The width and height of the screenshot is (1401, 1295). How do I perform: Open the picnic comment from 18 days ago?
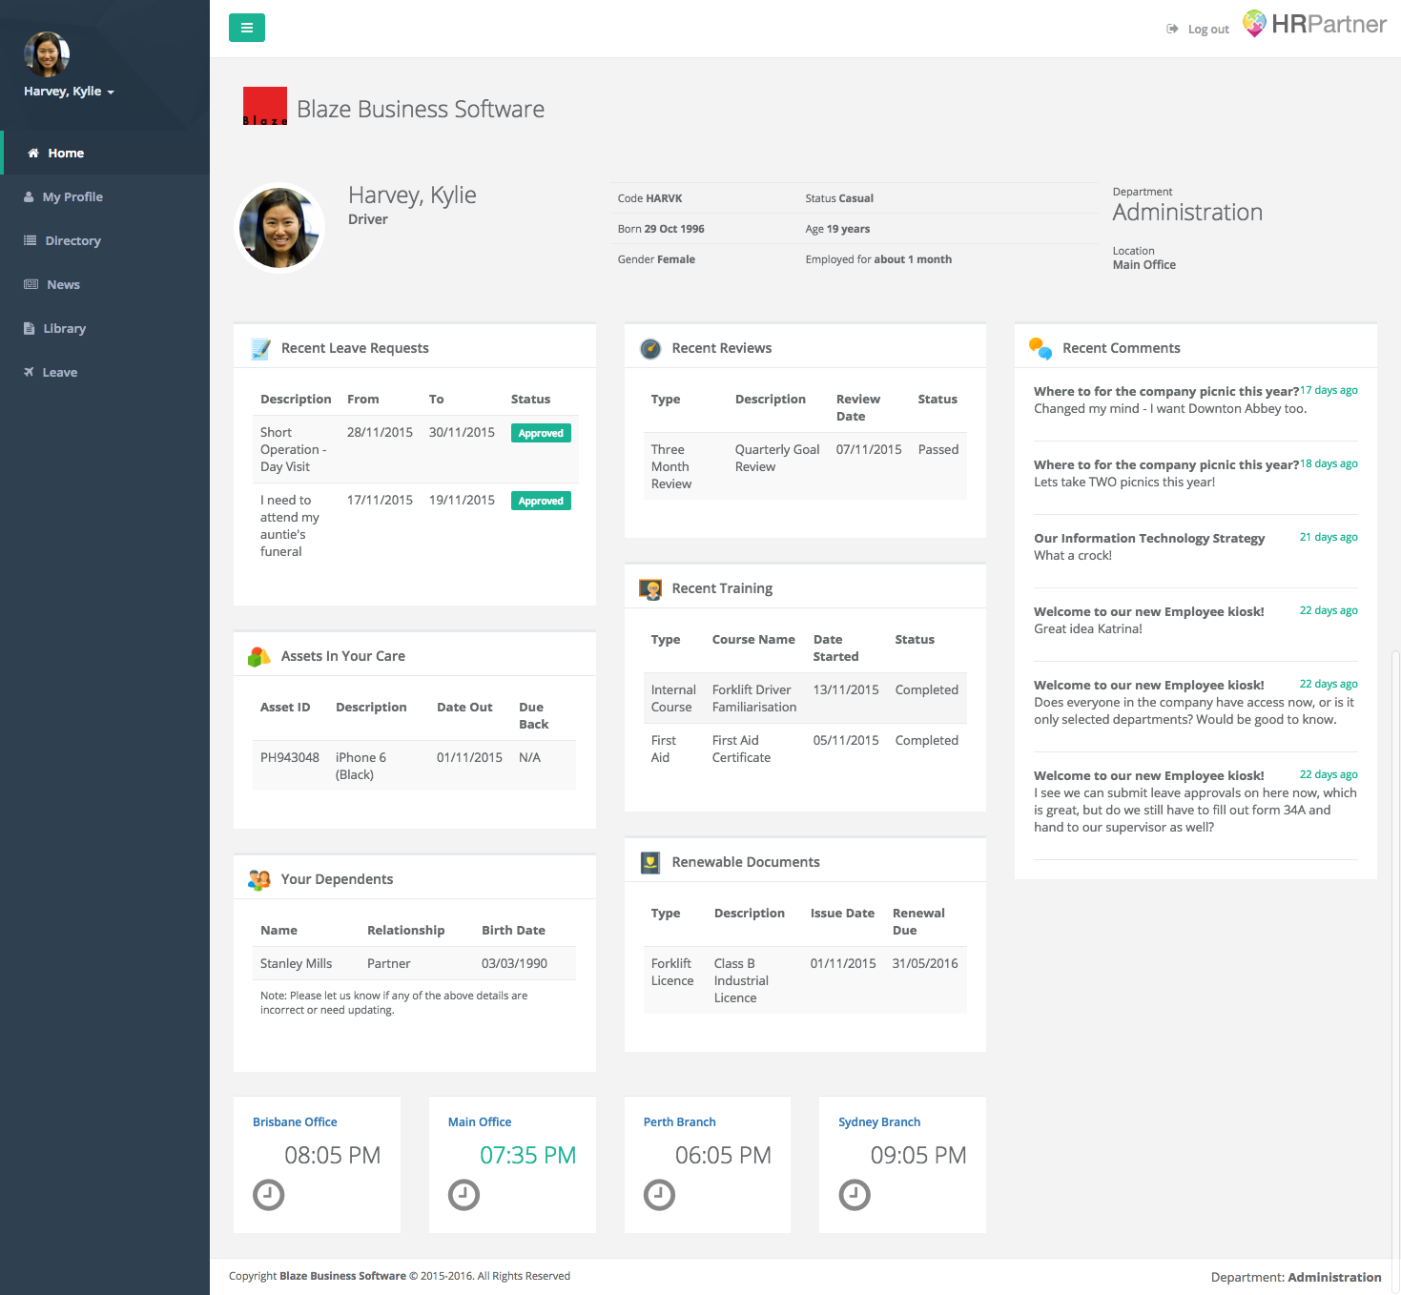(1166, 465)
